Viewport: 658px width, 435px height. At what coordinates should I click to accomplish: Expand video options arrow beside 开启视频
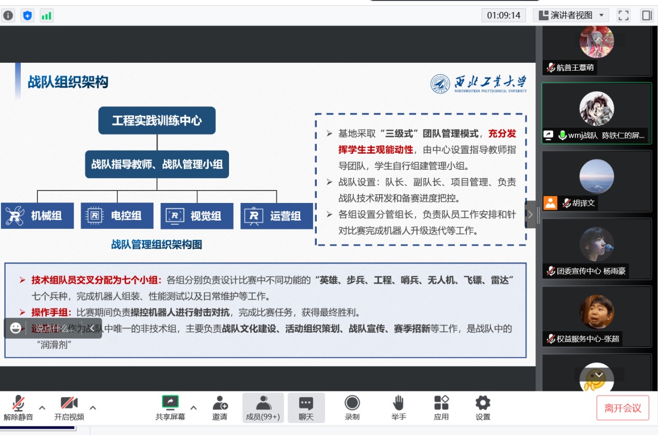point(93,407)
